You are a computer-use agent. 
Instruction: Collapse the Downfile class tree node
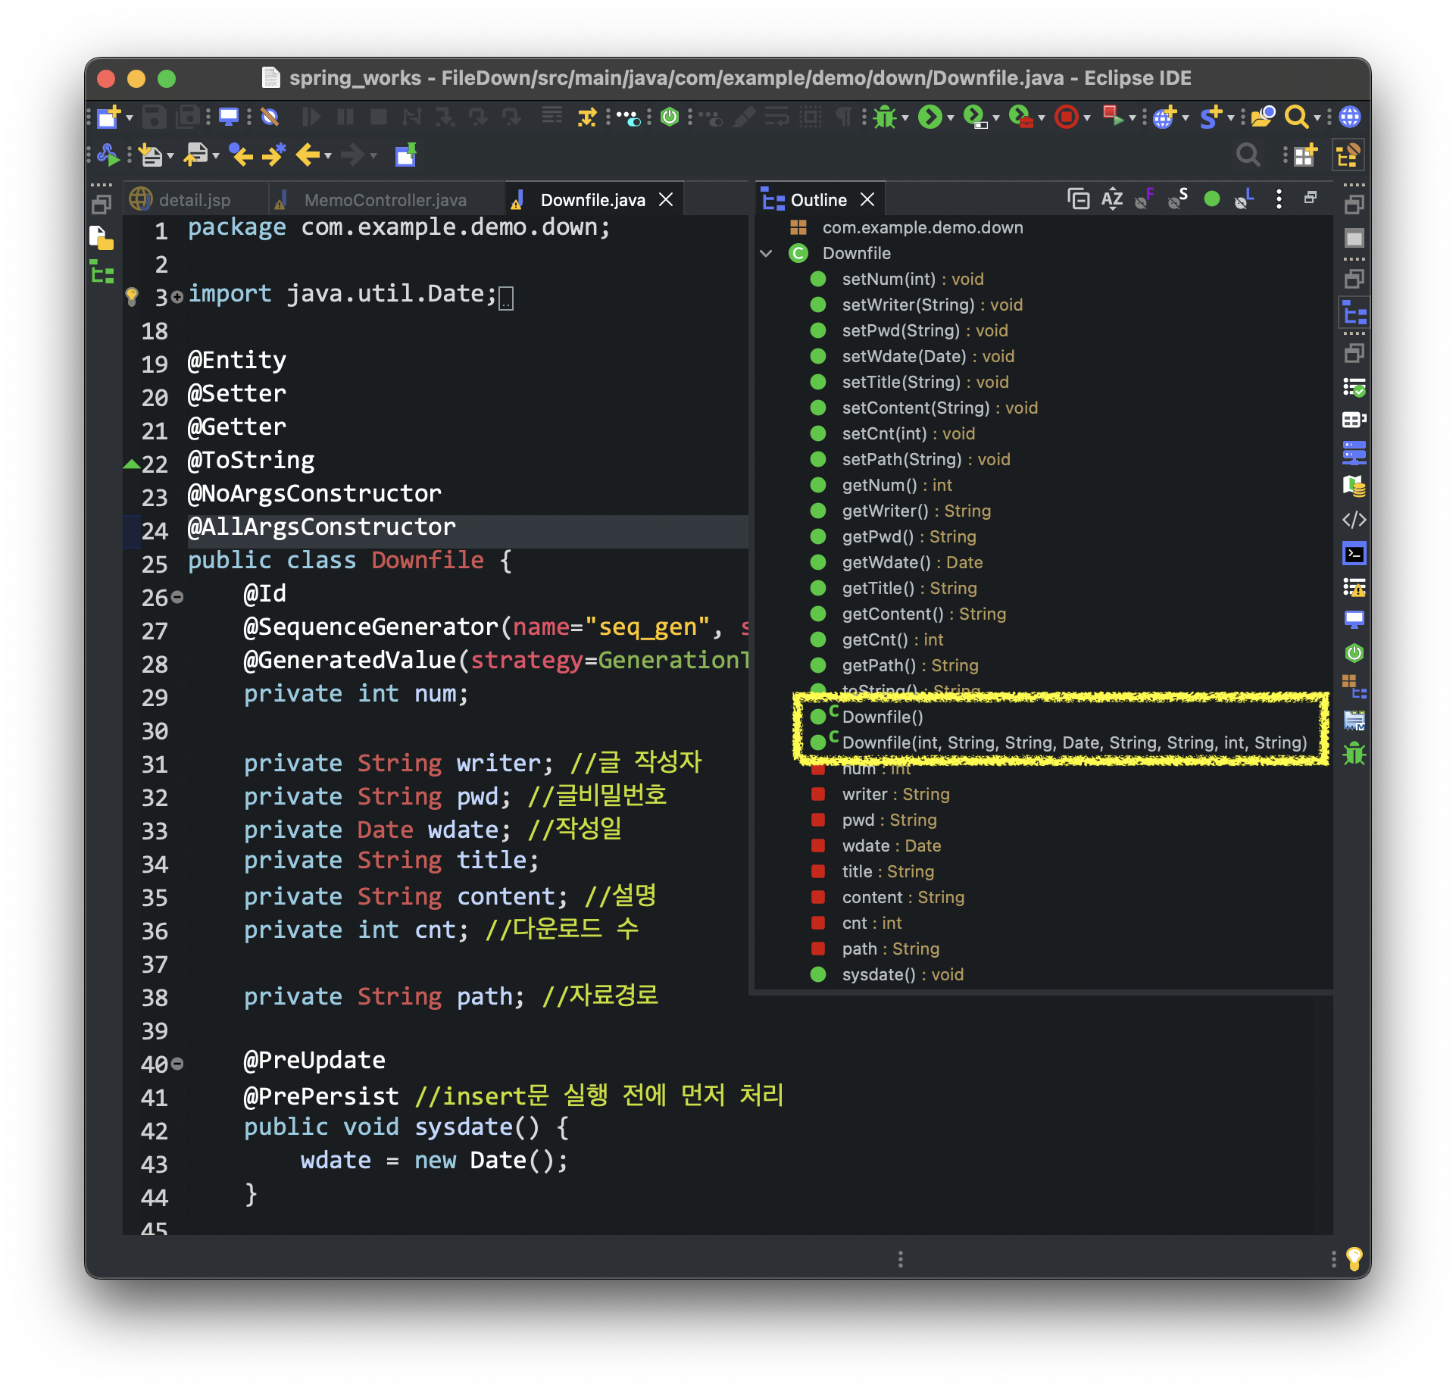click(766, 254)
